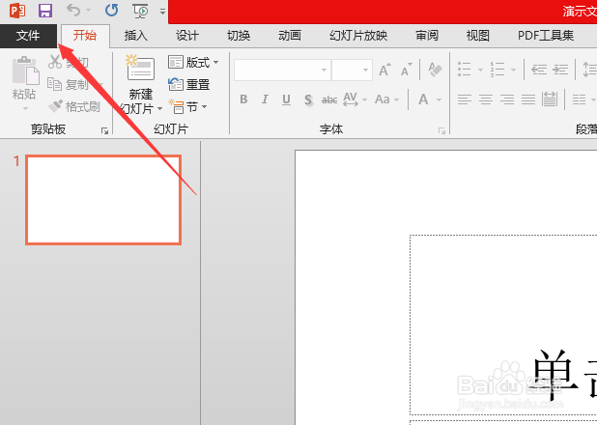Select slide 1 thumbnail

pos(103,200)
